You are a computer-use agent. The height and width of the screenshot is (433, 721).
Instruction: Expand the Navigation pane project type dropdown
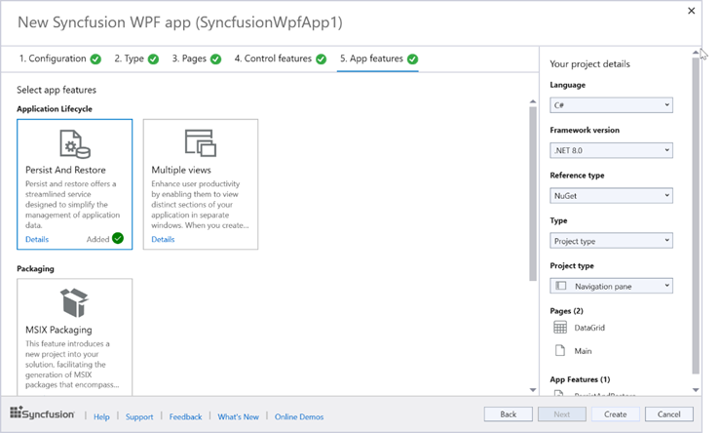(611, 286)
